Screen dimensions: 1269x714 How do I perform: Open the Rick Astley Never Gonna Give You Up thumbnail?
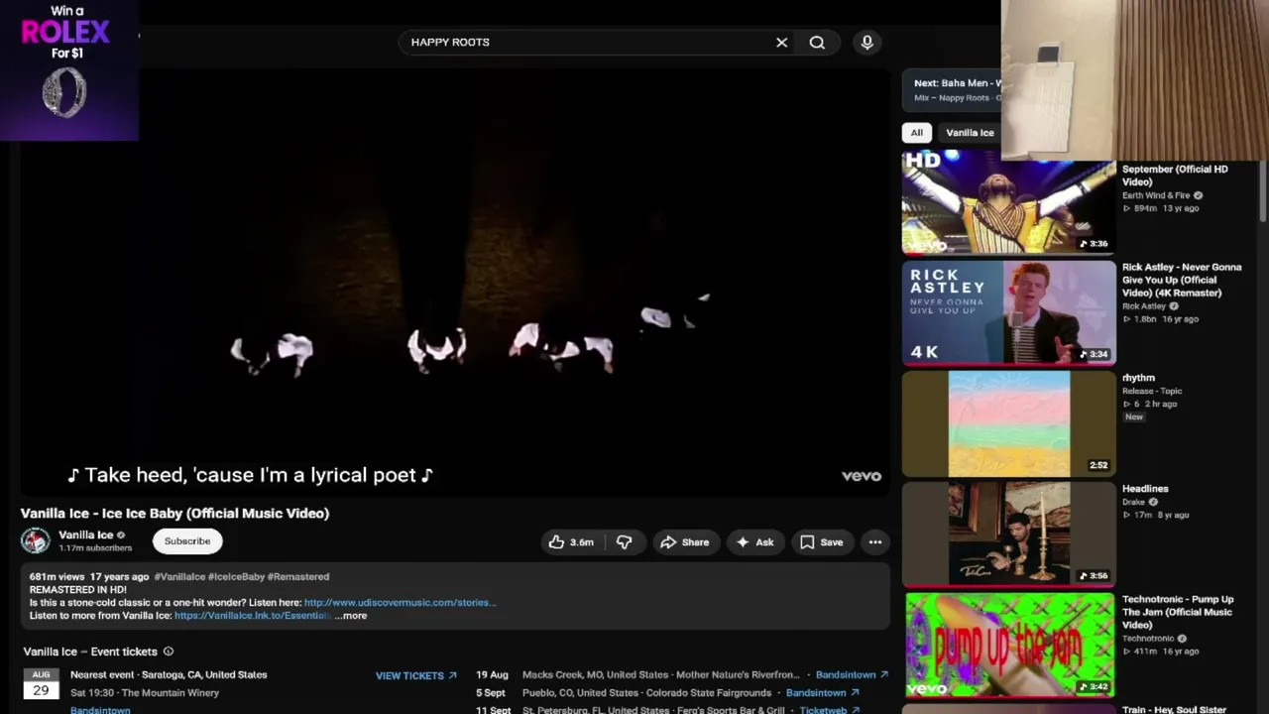pyautogui.click(x=1009, y=312)
